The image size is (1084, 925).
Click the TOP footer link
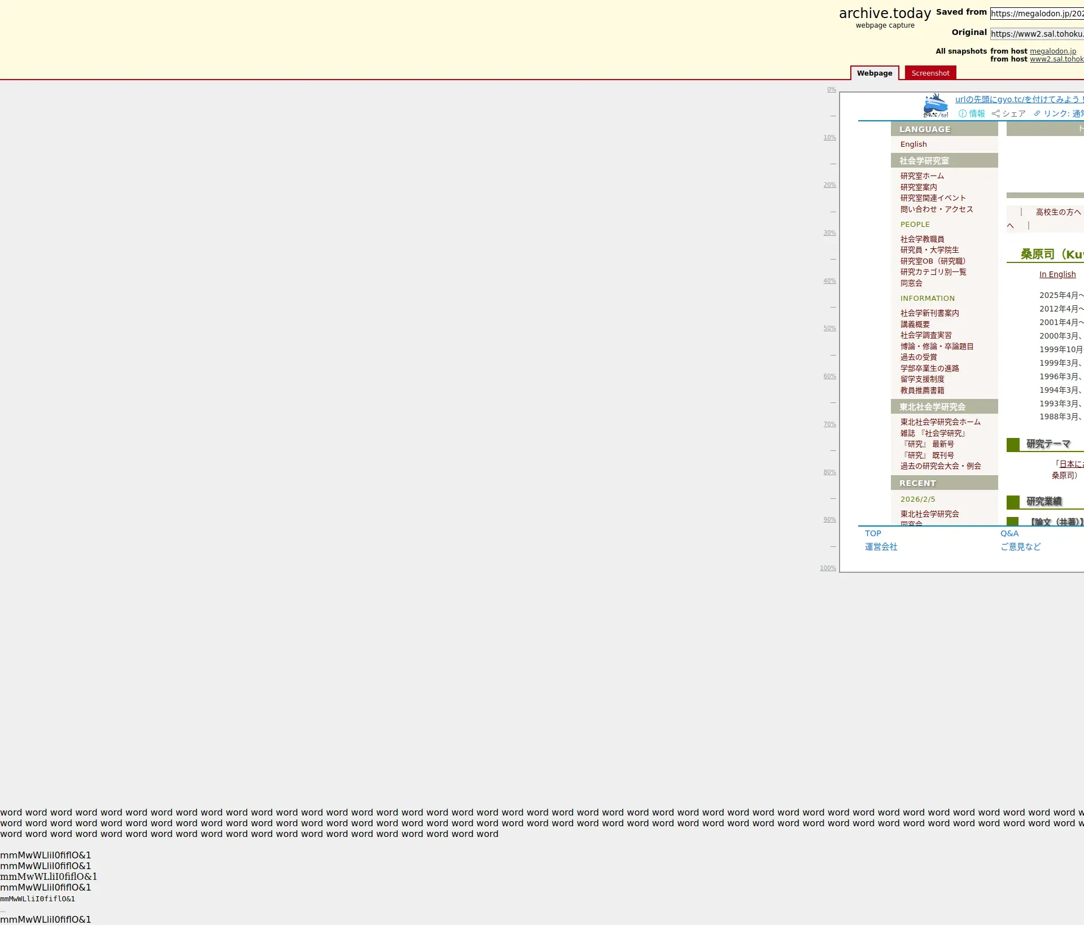coord(872,533)
